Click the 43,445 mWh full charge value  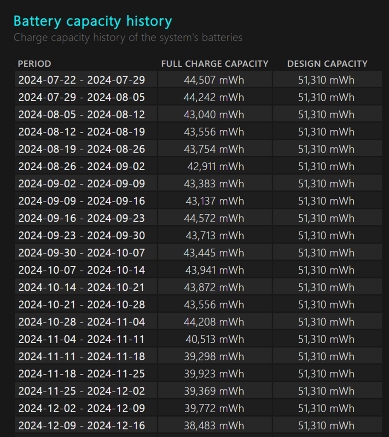point(214,253)
